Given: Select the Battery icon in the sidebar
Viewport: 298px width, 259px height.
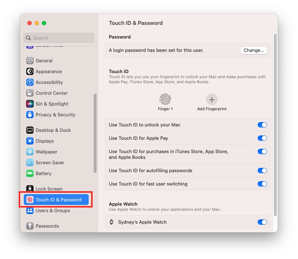Looking at the screenshot, I should tap(30, 173).
